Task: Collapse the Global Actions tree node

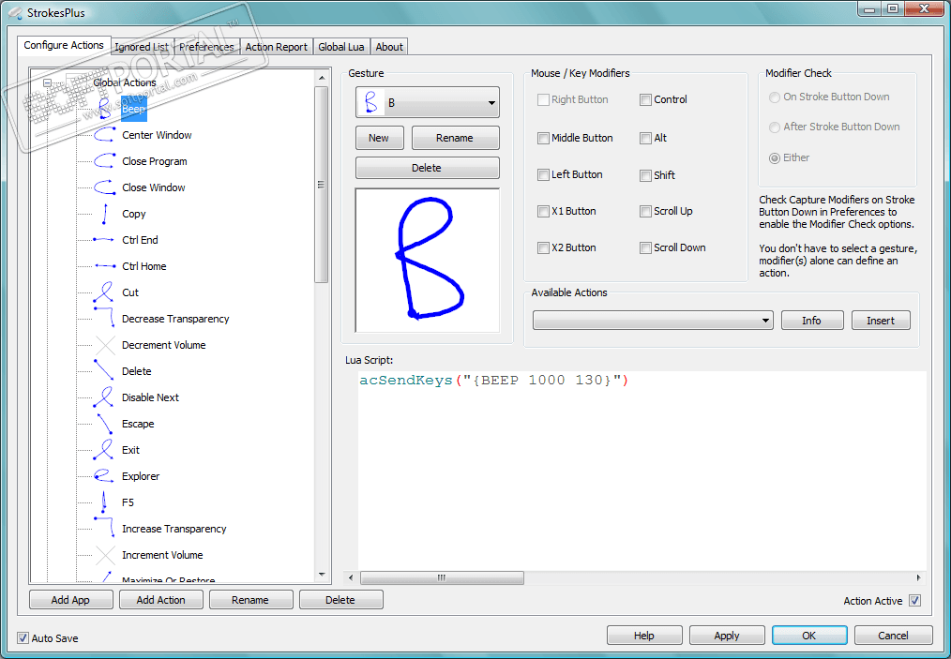Action: 47,82
